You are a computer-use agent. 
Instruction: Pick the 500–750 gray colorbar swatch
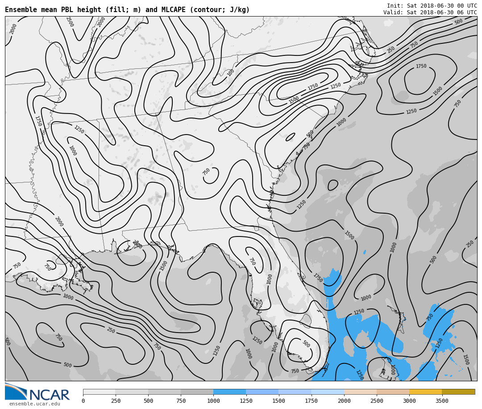click(x=164, y=392)
